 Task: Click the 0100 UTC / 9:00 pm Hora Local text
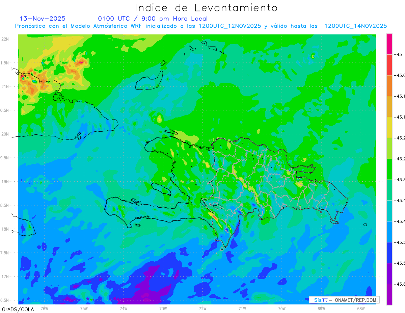(x=153, y=19)
